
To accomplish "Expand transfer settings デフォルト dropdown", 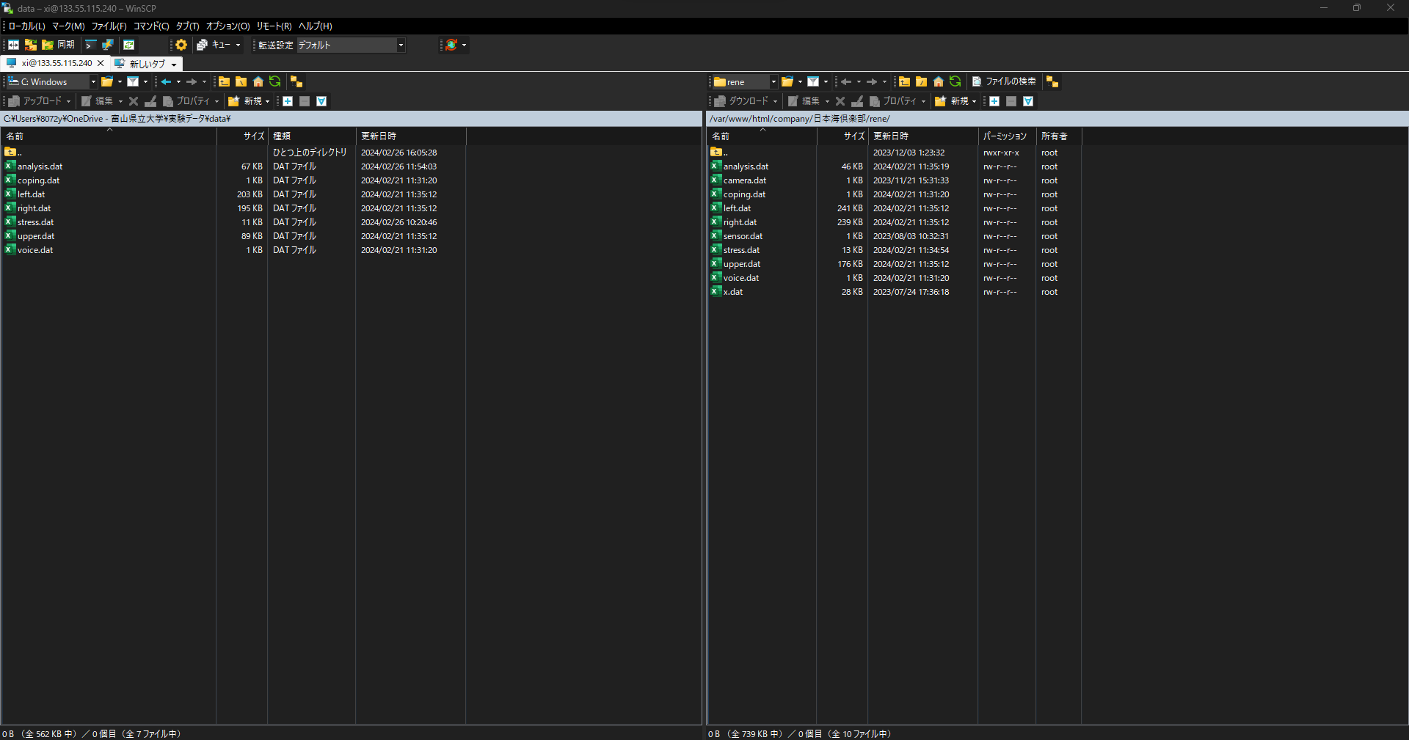I will 401,45.
